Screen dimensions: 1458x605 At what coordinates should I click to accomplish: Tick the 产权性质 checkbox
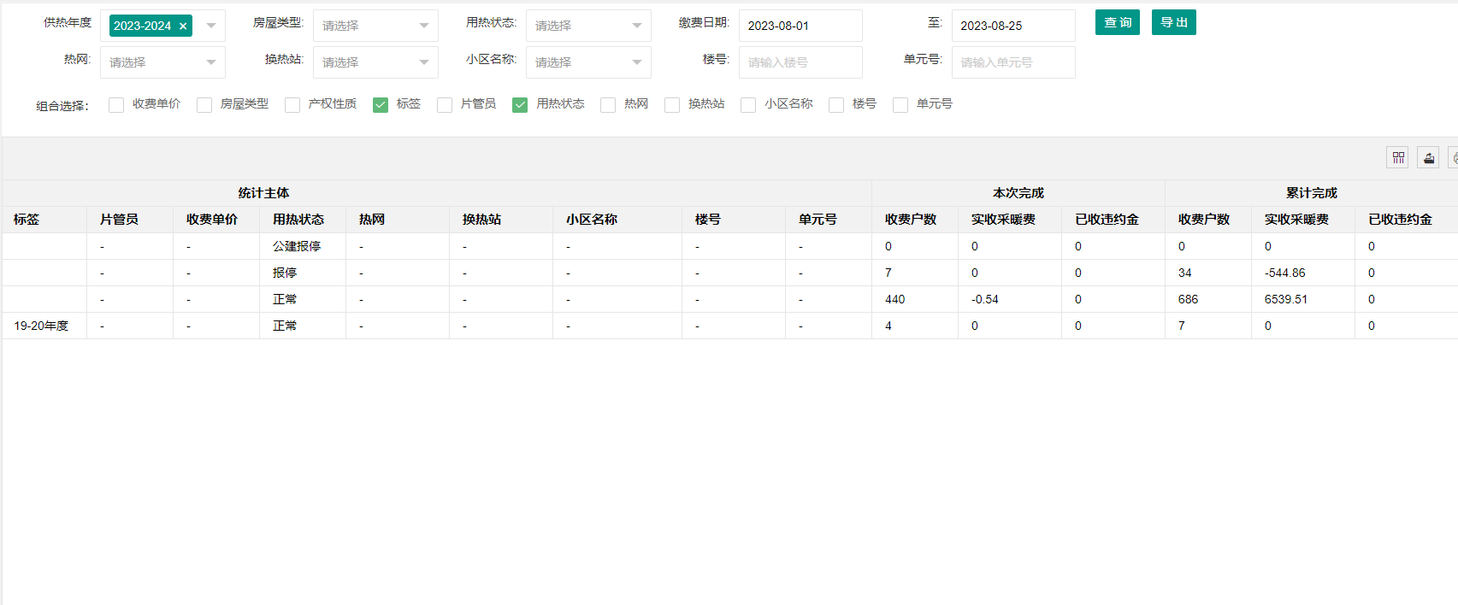coord(292,104)
